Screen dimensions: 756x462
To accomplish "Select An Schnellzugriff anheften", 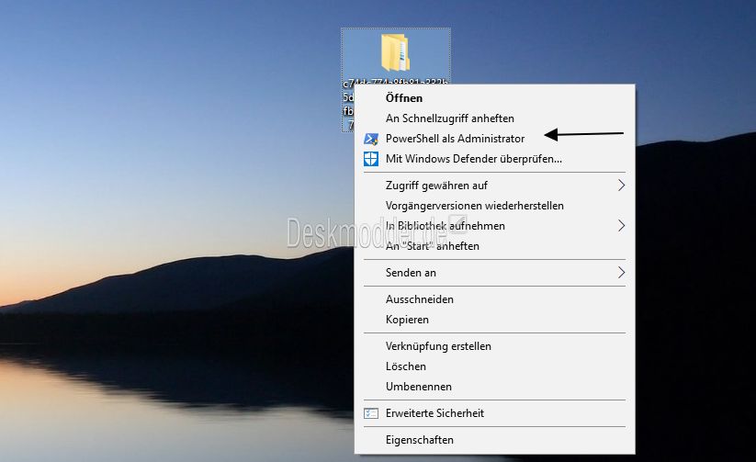I will (495, 118).
